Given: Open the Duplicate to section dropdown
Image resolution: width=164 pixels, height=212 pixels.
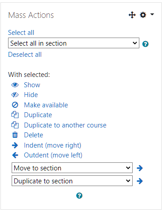Looking at the screenshot, I should (x=72, y=181).
